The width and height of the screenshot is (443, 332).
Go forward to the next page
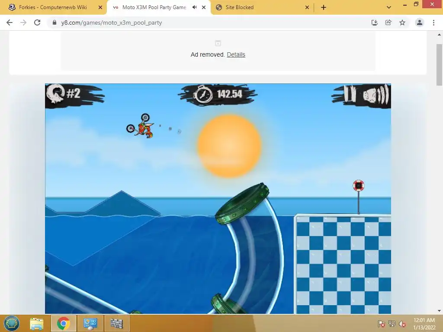(x=23, y=22)
